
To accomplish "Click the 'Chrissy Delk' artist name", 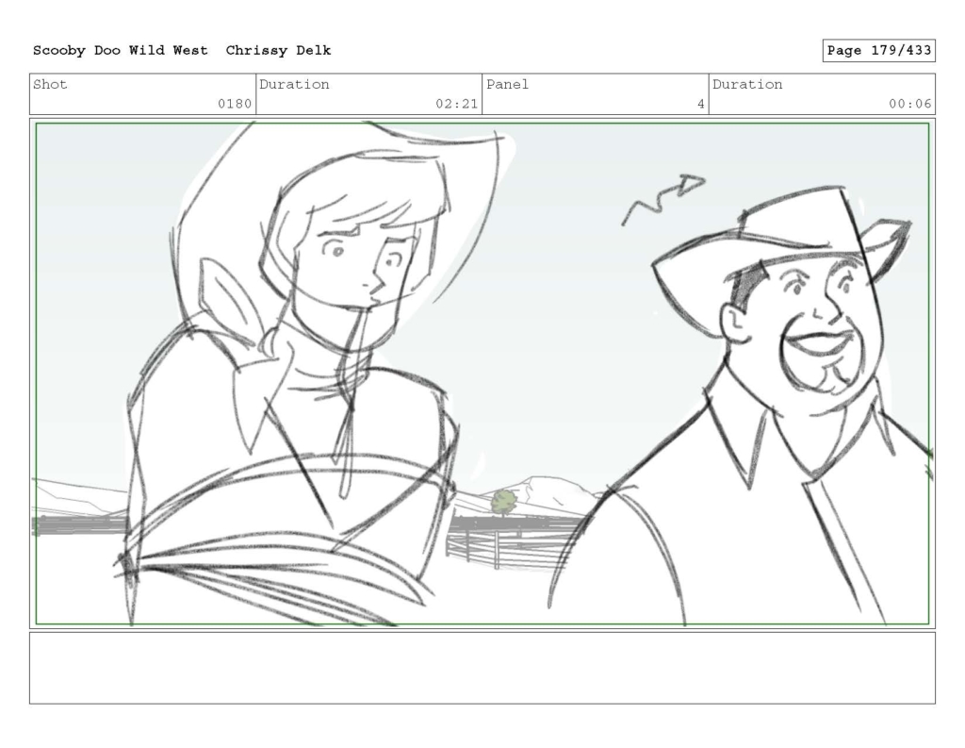I will click(x=278, y=51).
